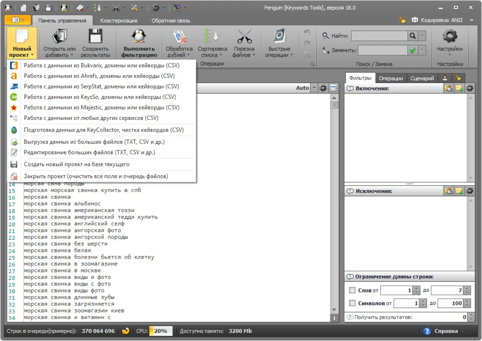Click the magnifier search button beside Найти
Image resolution: width=482 pixels, height=341 pixels.
pos(412,36)
